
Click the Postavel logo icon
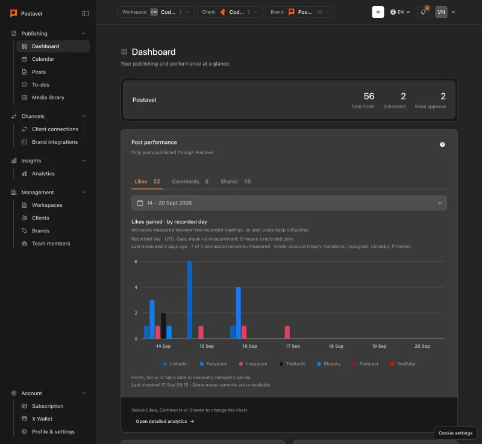coord(13,13)
